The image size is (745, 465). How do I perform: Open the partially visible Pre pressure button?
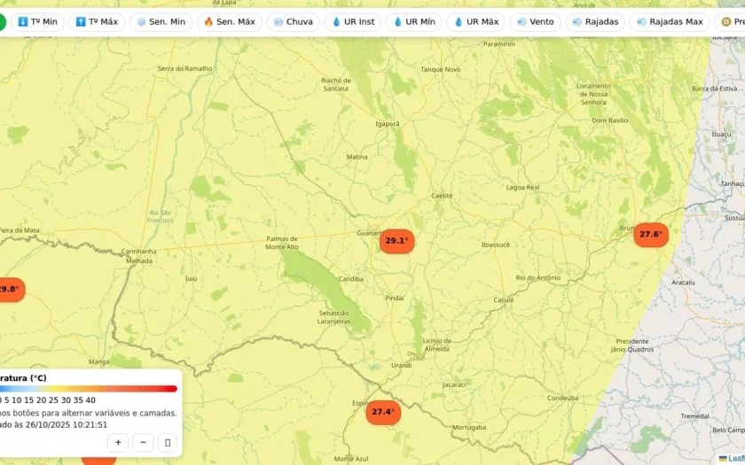[730, 22]
